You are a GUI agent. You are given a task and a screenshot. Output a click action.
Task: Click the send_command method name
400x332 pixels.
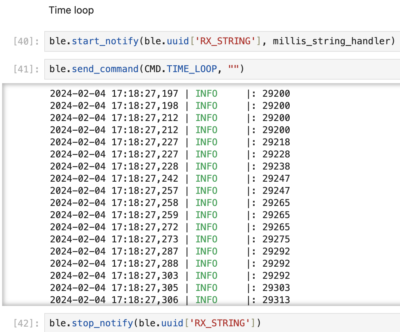tap(105, 69)
